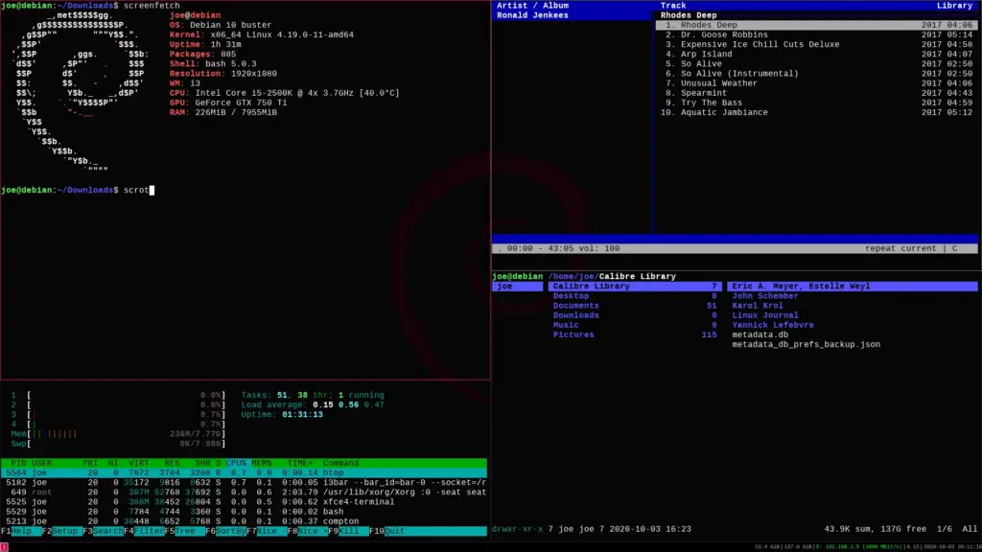The height and width of the screenshot is (552, 982).
Task: Select the bash process row in htop
Action: pyautogui.click(x=244, y=512)
